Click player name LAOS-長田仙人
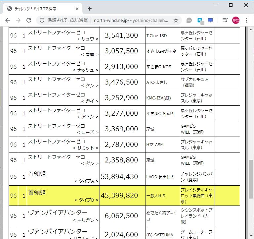254x239 pixels. (x=160, y=177)
